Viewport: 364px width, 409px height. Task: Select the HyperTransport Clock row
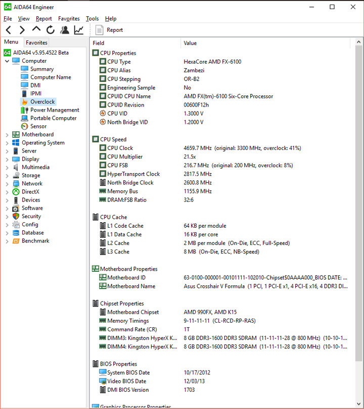[x=220, y=174]
